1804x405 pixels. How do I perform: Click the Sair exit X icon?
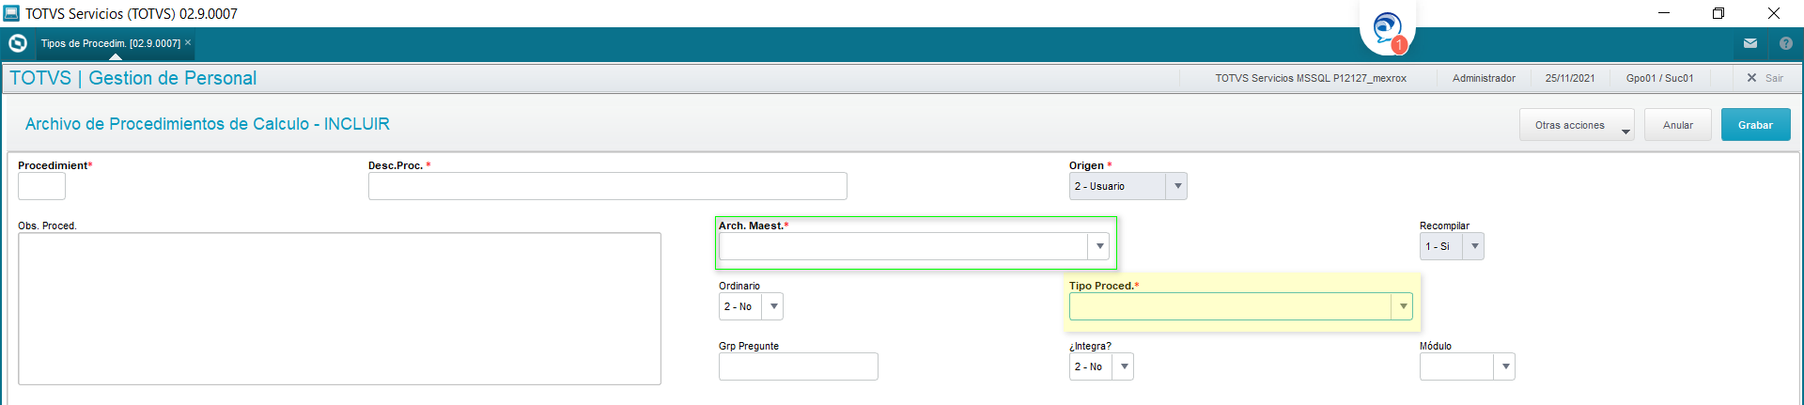coord(1751,78)
